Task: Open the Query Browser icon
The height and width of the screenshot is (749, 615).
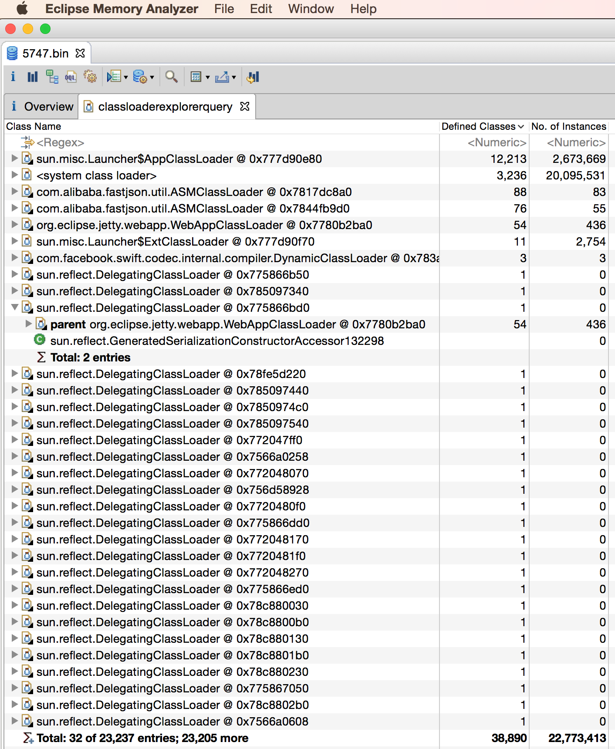Action: (140, 77)
